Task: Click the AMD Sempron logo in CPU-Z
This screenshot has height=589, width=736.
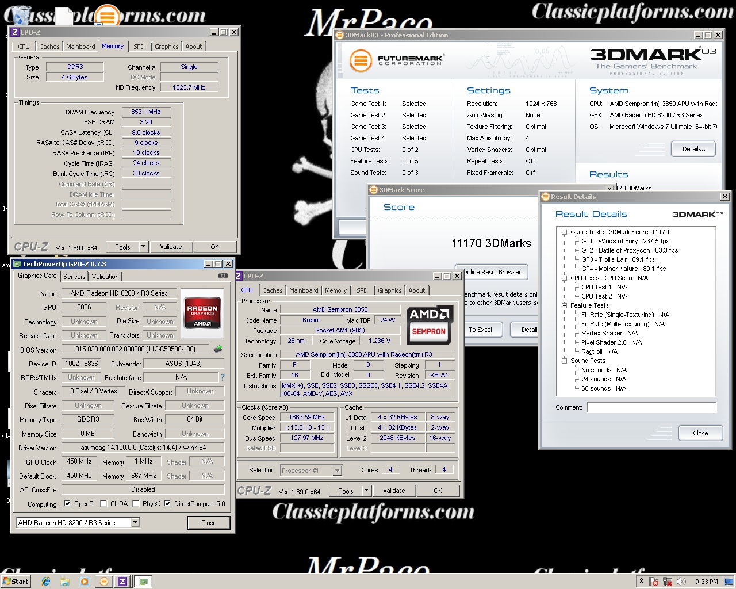Action: pos(429,324)
